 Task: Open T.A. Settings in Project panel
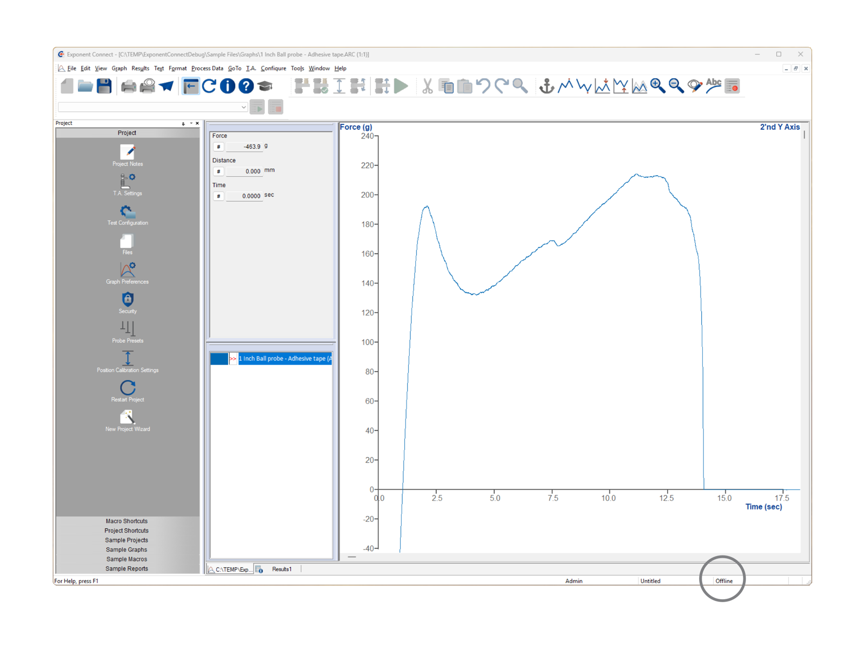coord(128,185)
